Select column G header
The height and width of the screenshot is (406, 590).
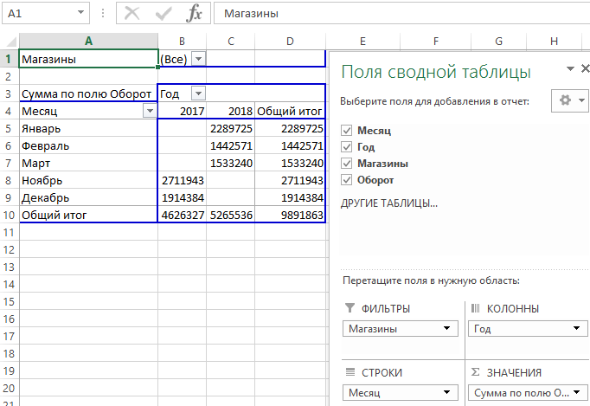pyautogui.click(x=498, y=41)
